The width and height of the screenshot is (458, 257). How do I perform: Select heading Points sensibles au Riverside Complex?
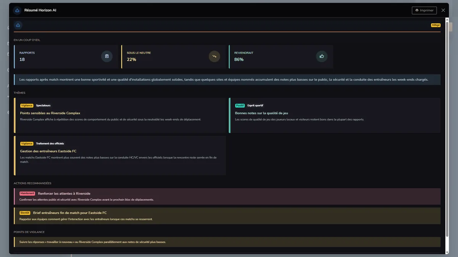click(50, 113)
